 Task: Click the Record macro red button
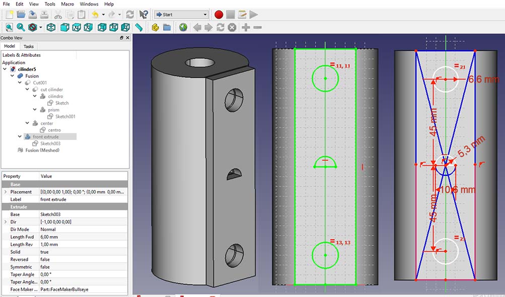point(219,15)
